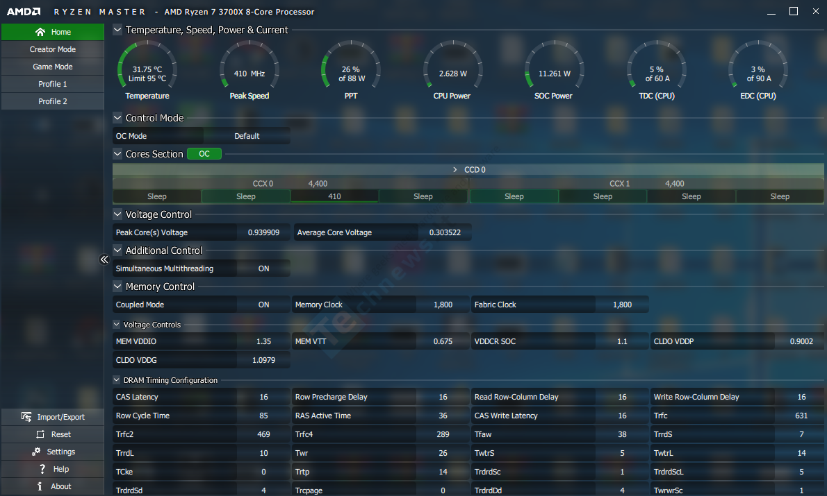Click Trfc4 value 289
827x496 pixels.
[443, 434]
